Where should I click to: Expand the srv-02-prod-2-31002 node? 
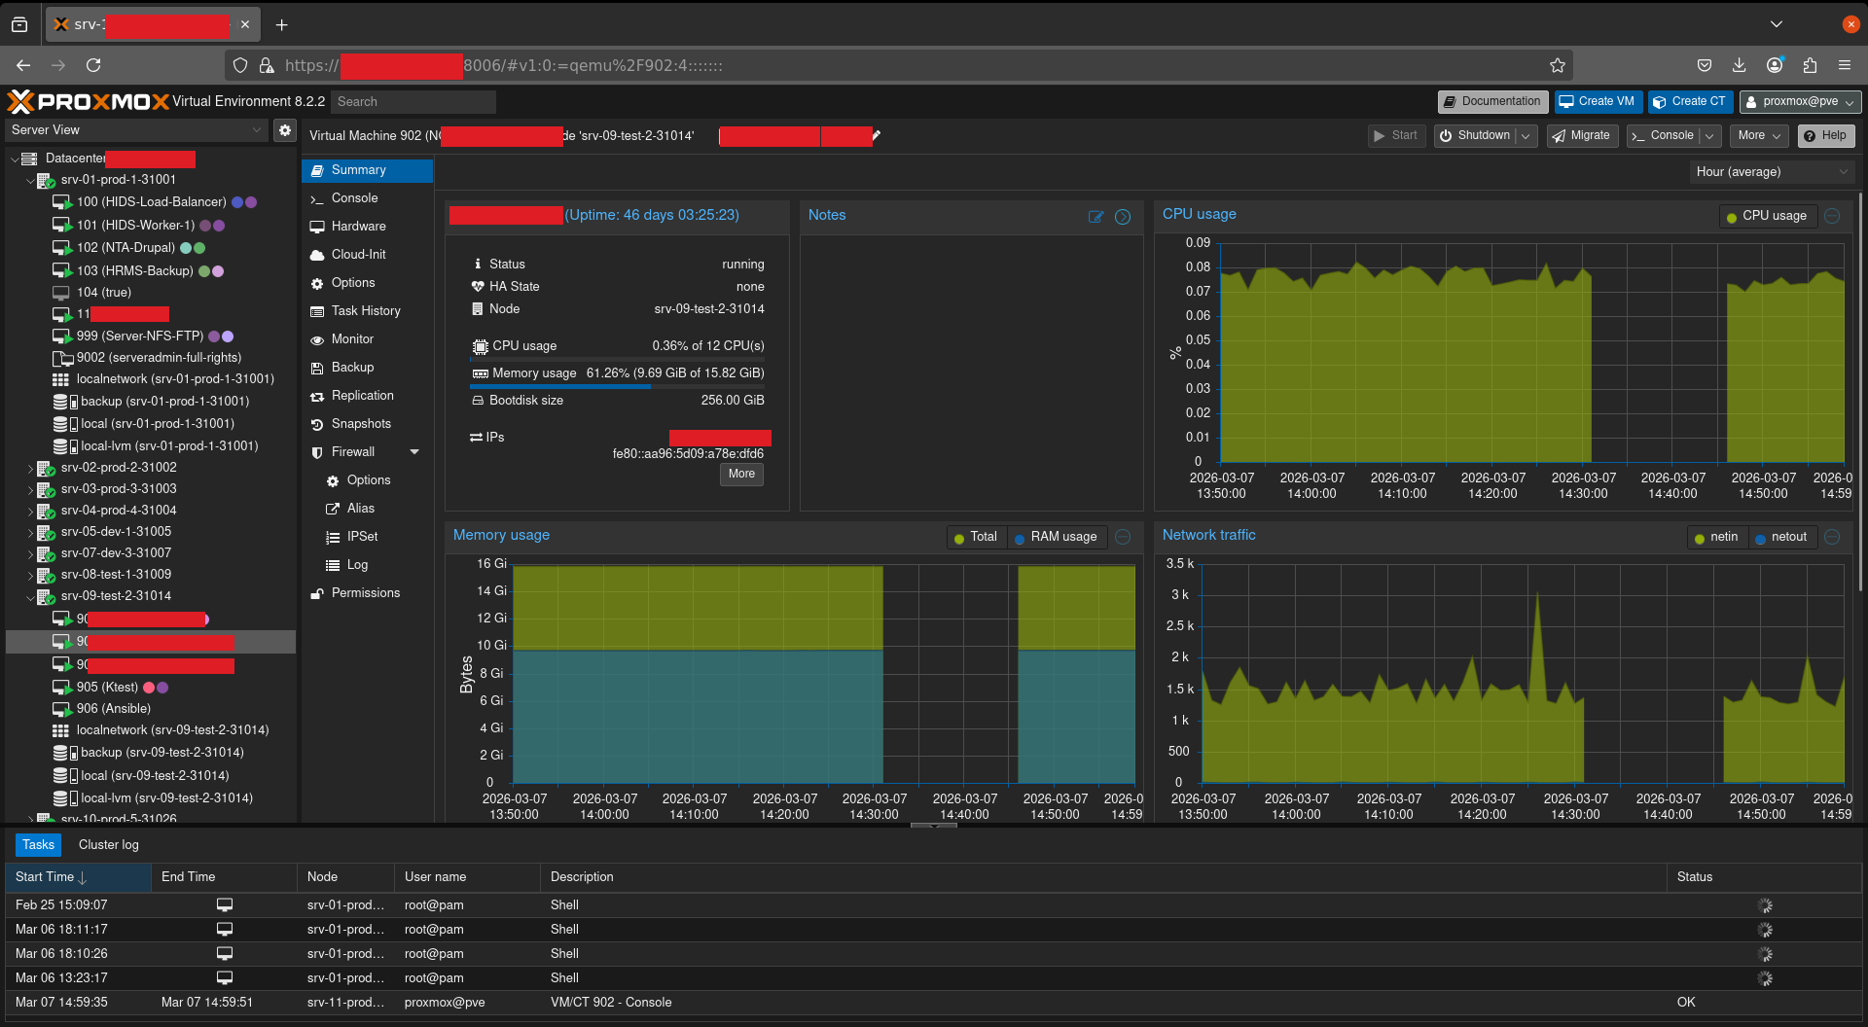(30, 468)
